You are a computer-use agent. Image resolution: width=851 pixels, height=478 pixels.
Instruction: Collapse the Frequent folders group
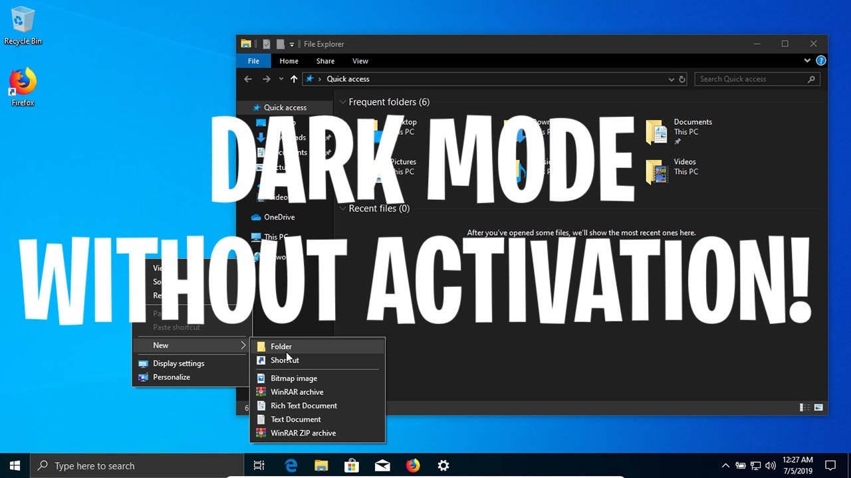click(x=343, y=102)
